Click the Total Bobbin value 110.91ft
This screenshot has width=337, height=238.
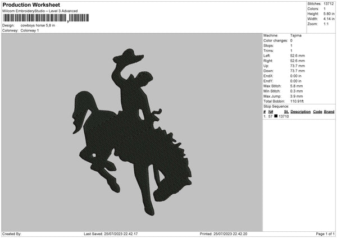click(x=297, y=102)
